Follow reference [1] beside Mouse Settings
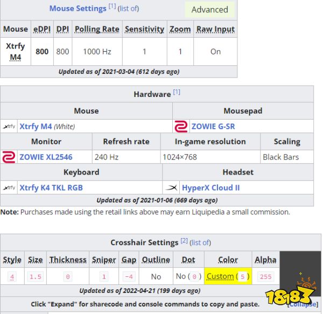 (x=112, y=6)
